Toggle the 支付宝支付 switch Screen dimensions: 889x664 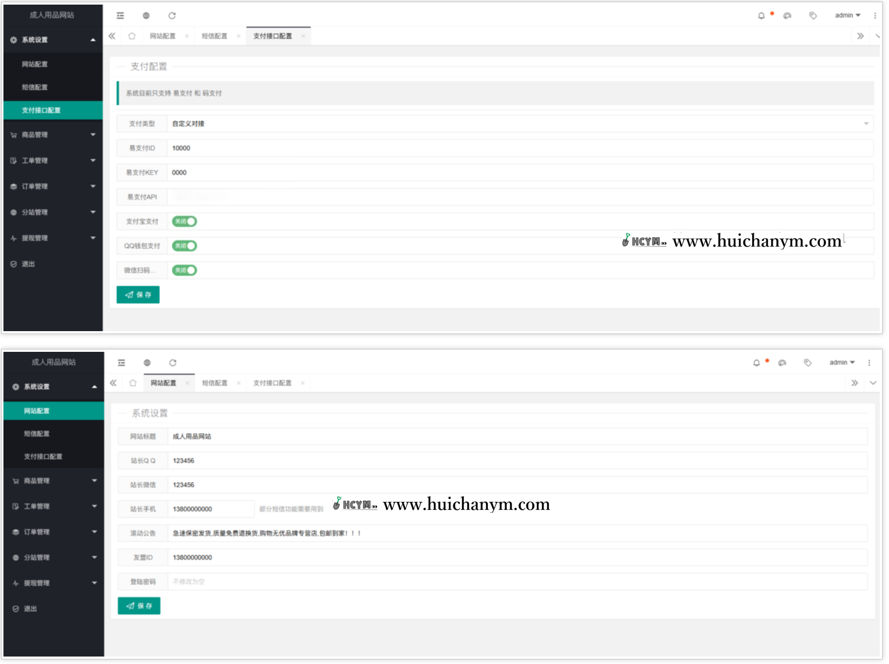tap(184, 221)
